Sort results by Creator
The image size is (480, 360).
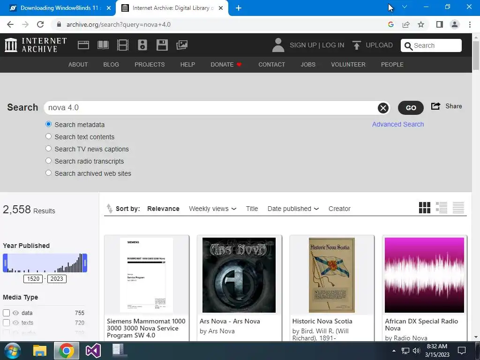pos(339,209)
